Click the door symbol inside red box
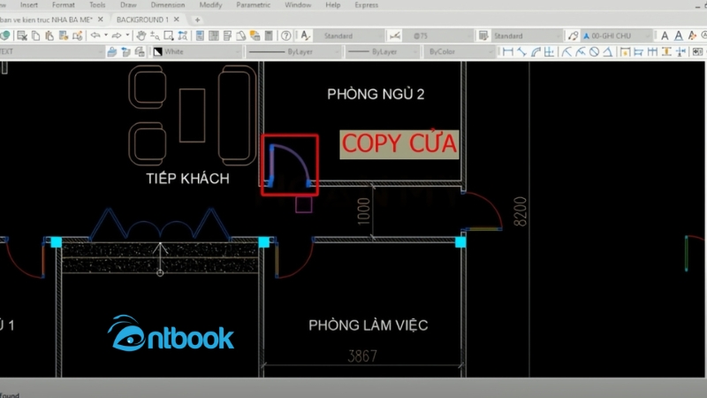This screenshot has height=398, width=707. tap(289, 165)
